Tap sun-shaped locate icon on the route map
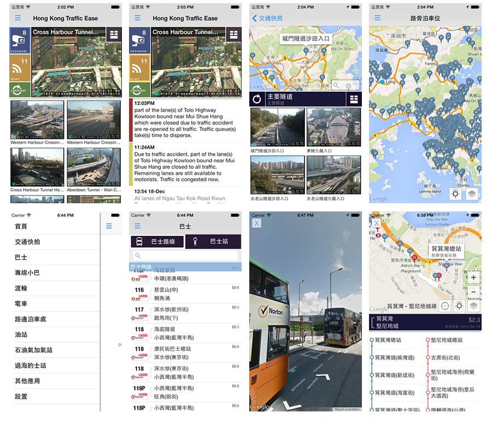This screenshot has height=424, width=492. pyautogui.click(x=459, y=306)
